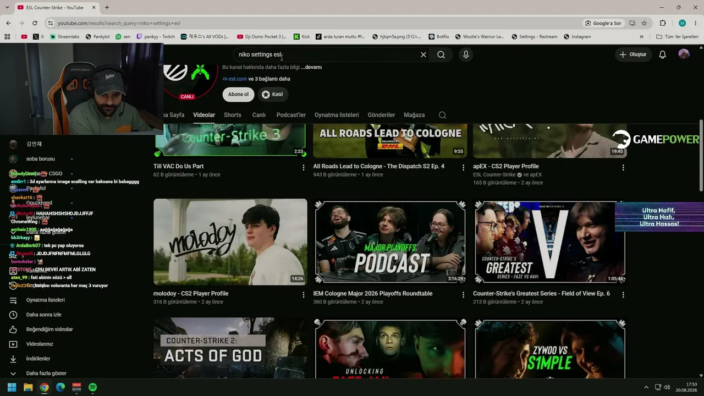The image size is (704, 396).
Task: Open Beğendiğim videolar in sidebar
Action: [50, 329]
